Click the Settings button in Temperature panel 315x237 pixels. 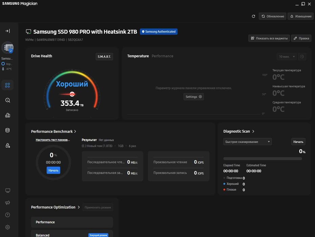[193, 97]
